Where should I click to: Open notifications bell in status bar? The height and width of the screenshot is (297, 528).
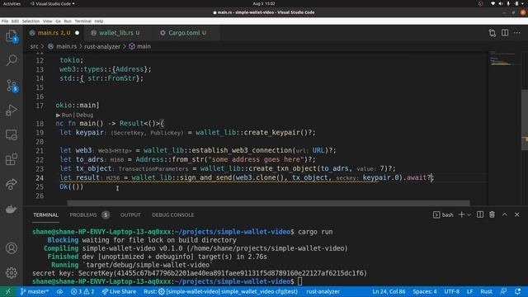click(x=518, y=291)
